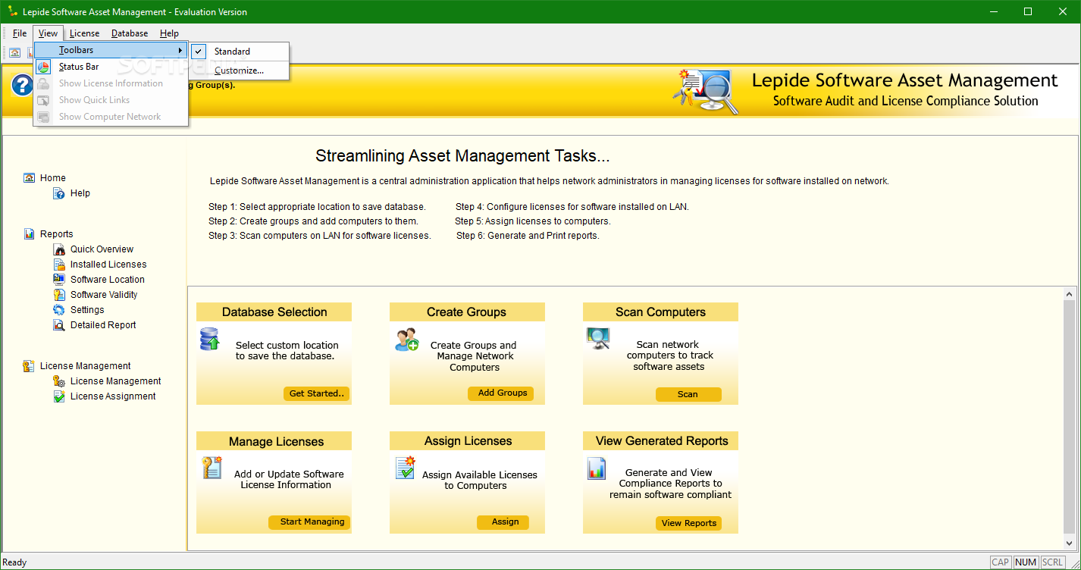Click the scrollbar down arrow
This screenshot has width=1081, height=570.
pos(1070,543)
